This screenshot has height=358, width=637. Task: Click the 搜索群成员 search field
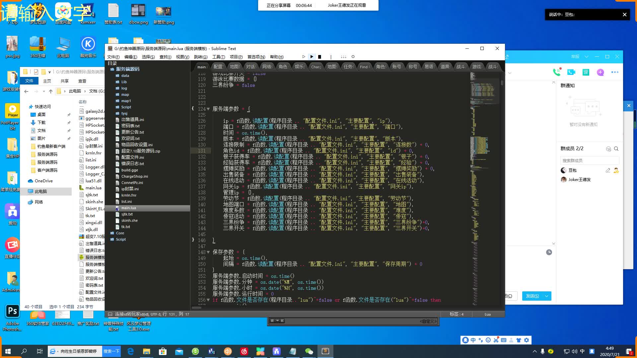tap(589, 160)
